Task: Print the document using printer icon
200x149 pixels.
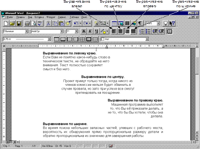Action: click(27, 23)
